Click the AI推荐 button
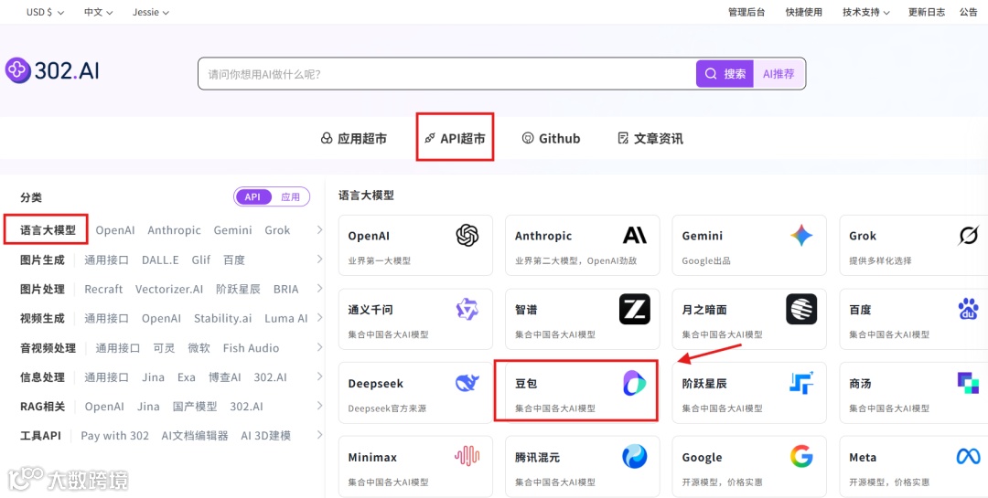The height and width of the screenshot is (498, 988). [779, 74]
